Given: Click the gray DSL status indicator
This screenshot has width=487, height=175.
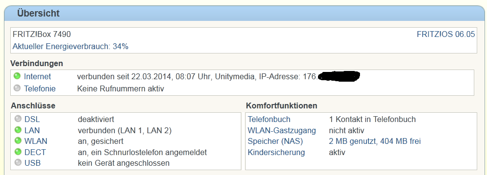Looking at the screenshot, I should [18, 119].
